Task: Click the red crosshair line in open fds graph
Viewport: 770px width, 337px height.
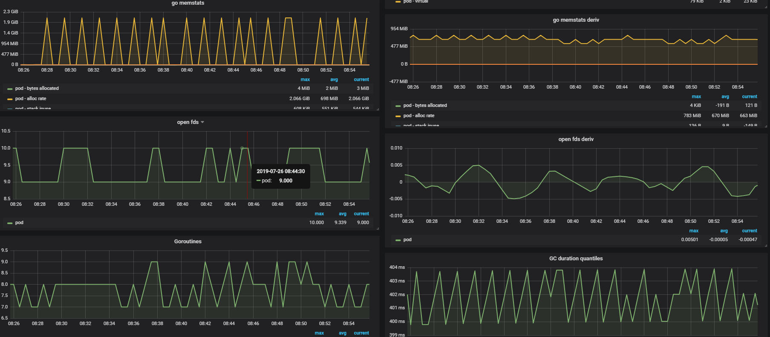Action: click(247, 165)
